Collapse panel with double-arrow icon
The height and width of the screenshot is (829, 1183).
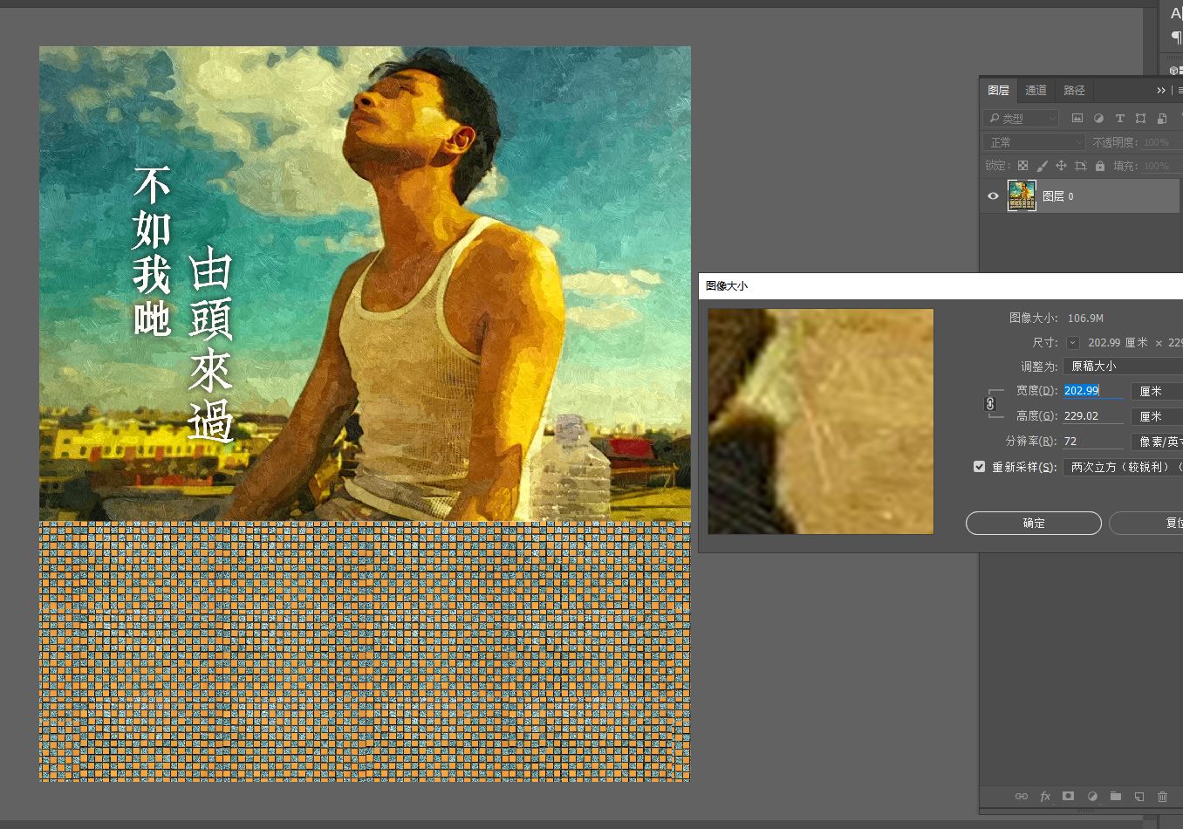[1161, 90]
